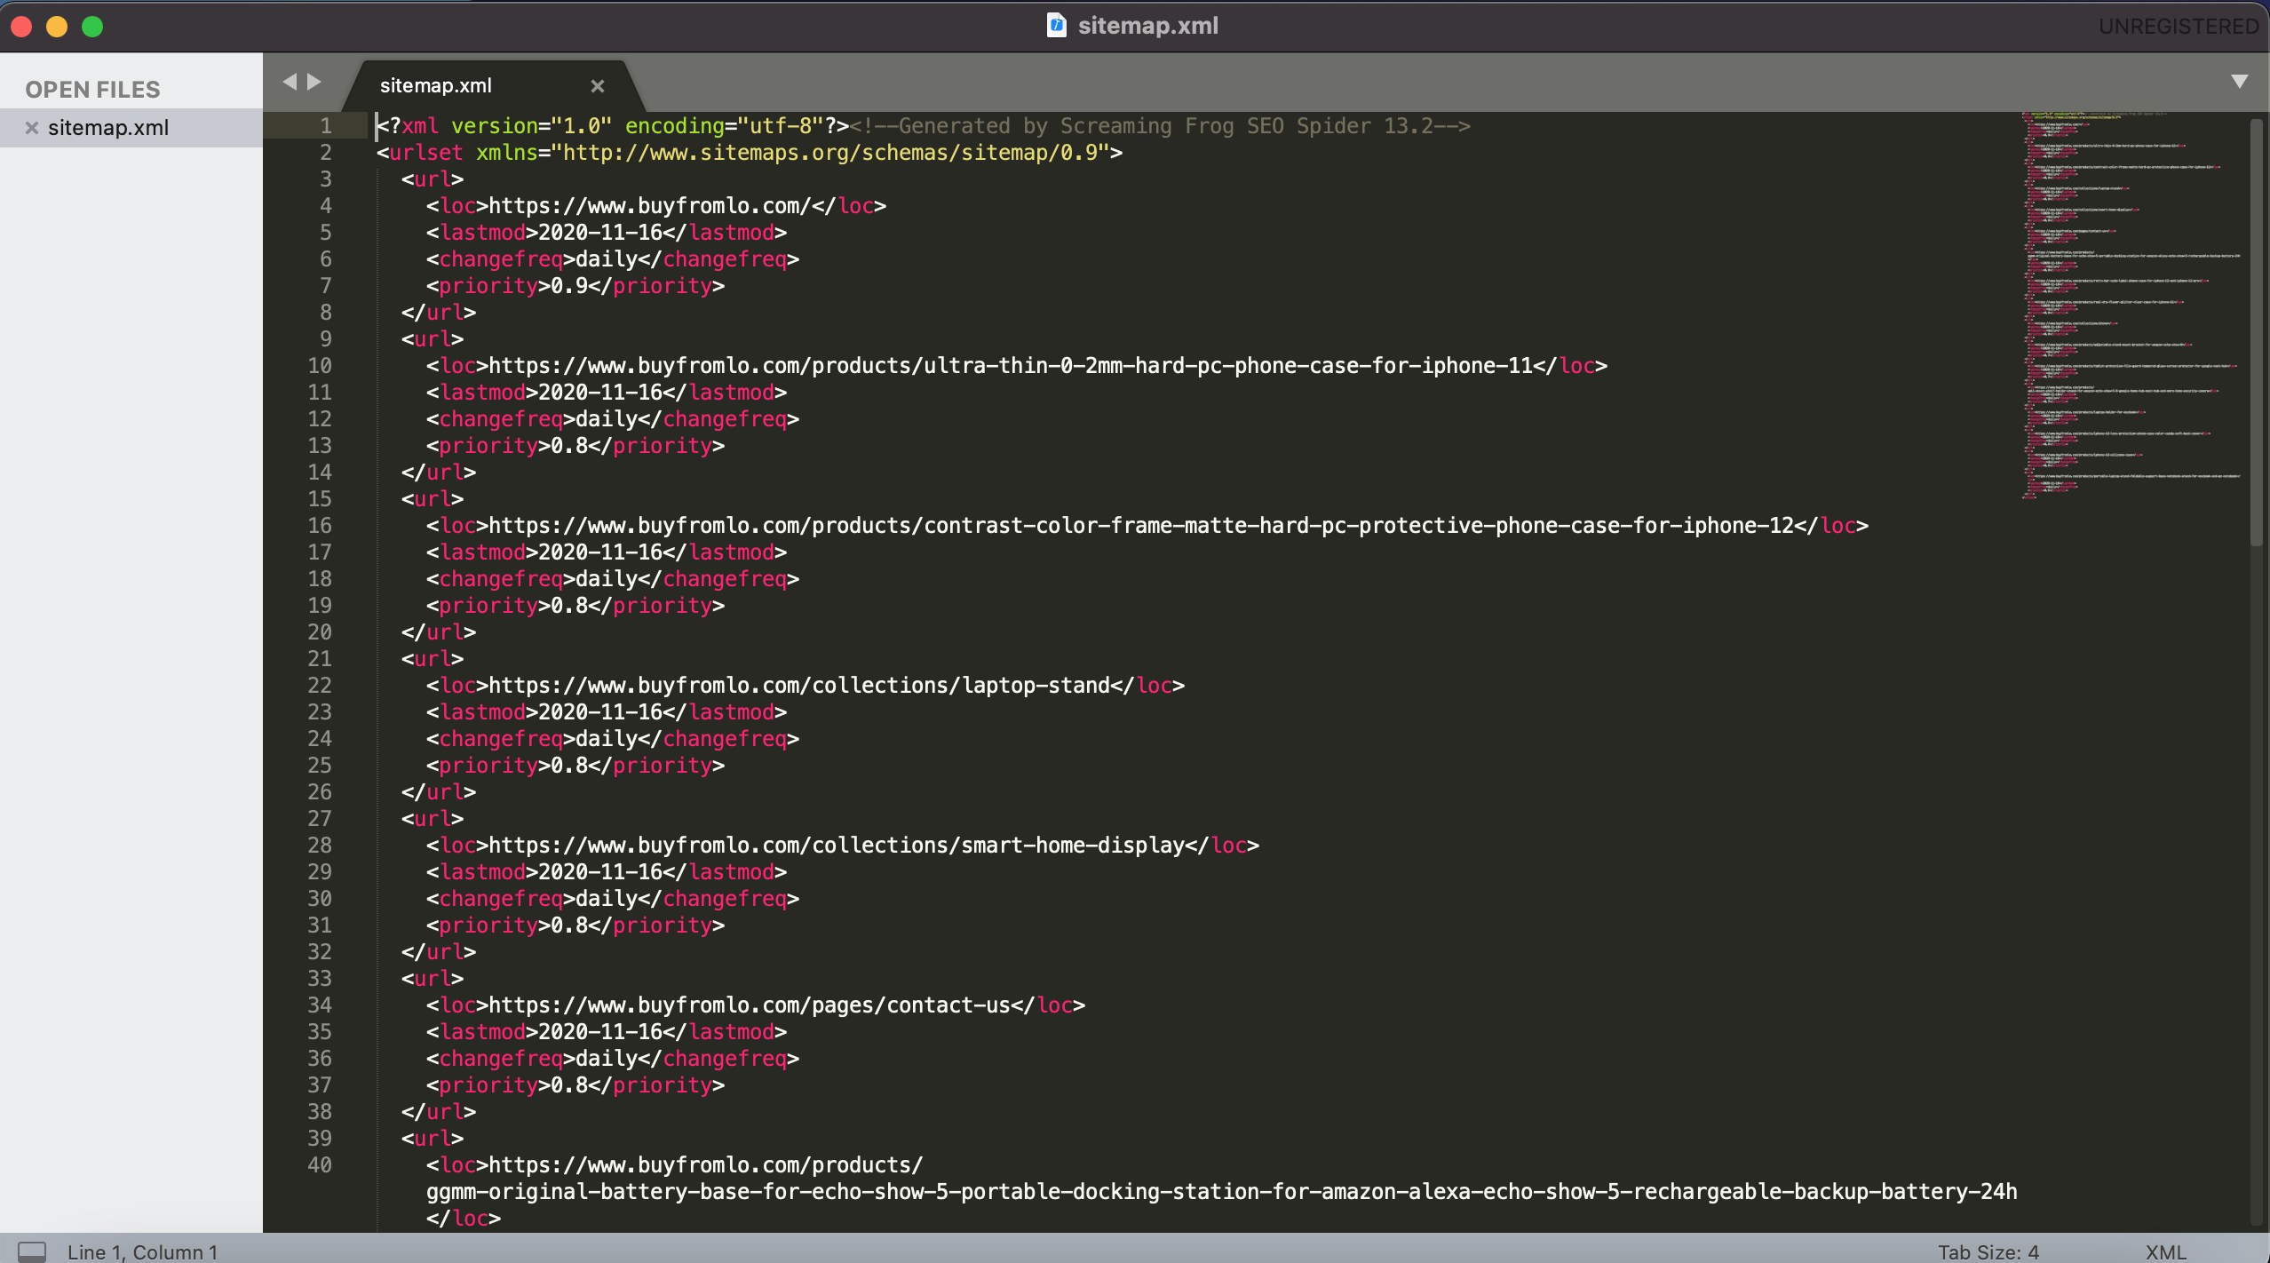This screenshot has width=2270, height=1263.
Task: Click the sitemap.xml file icon in title bar
Action: point(1056,25)
